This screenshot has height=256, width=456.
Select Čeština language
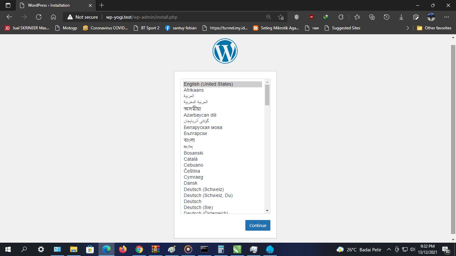tap(223, 171)
